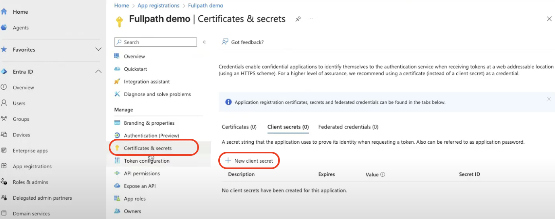Expand the Favorites section

[x=98, y=50]
